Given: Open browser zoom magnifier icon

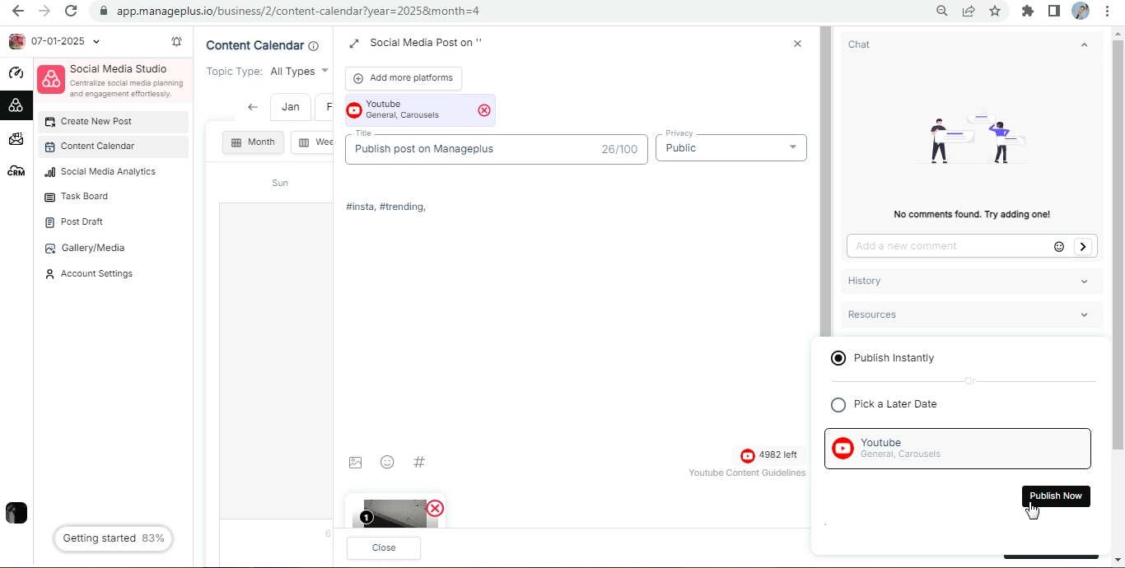Looking at the screenshot, I should click(x=942, y=11).
